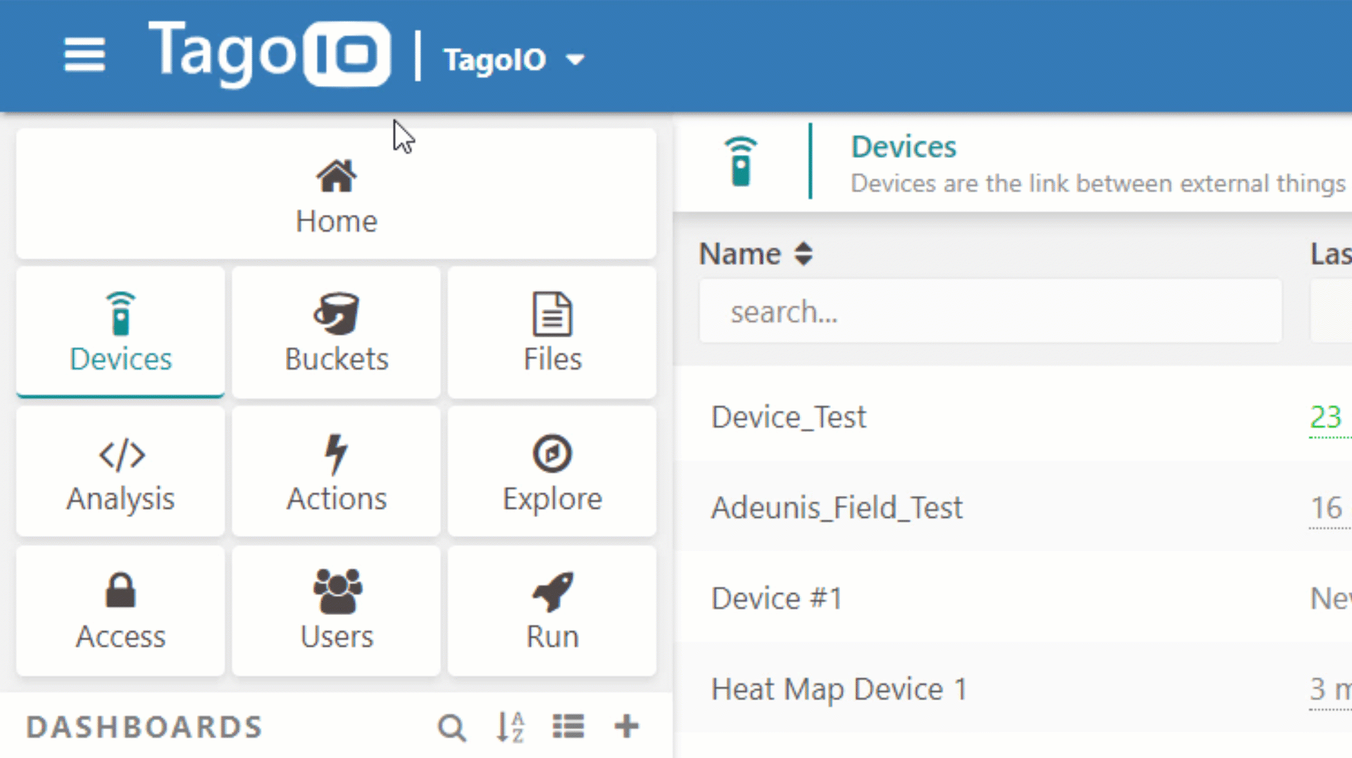Open the Devices sidebar tile
The height and width of the screenshot is (758, 1352).
(120, 332)
